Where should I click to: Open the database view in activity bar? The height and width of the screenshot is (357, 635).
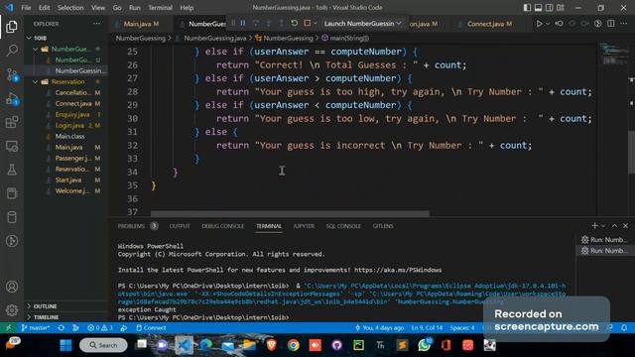coord(12,217)
